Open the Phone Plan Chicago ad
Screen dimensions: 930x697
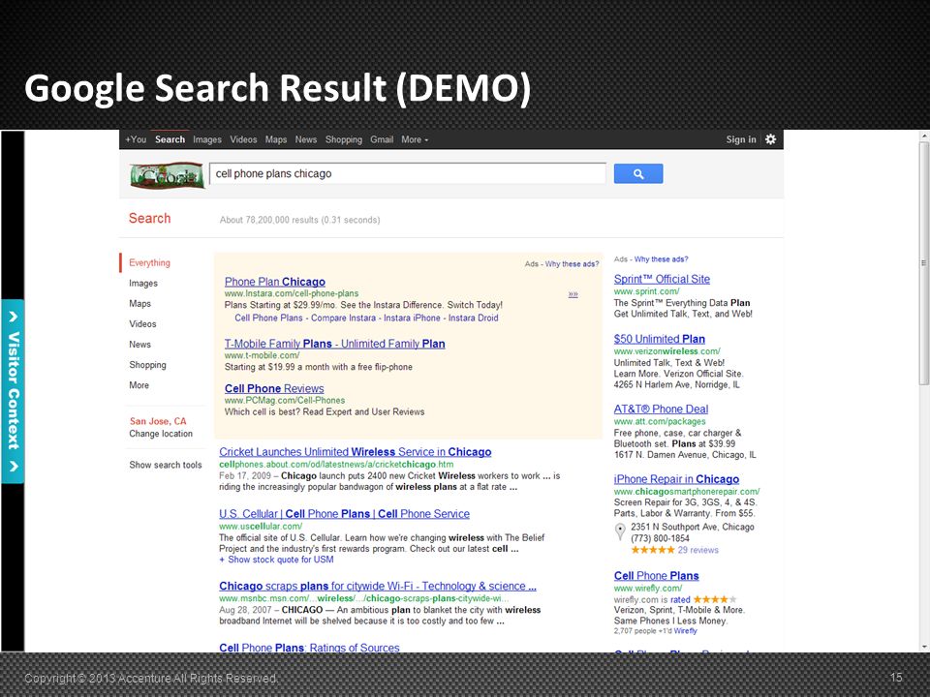click(274, 282)
